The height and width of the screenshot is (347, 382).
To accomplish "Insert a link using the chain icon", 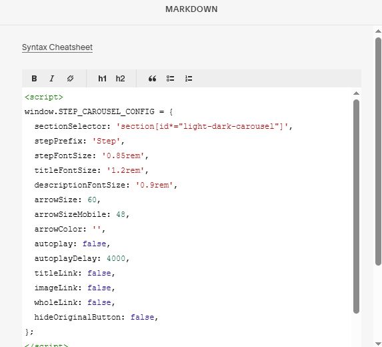I will tap(70, 79).
